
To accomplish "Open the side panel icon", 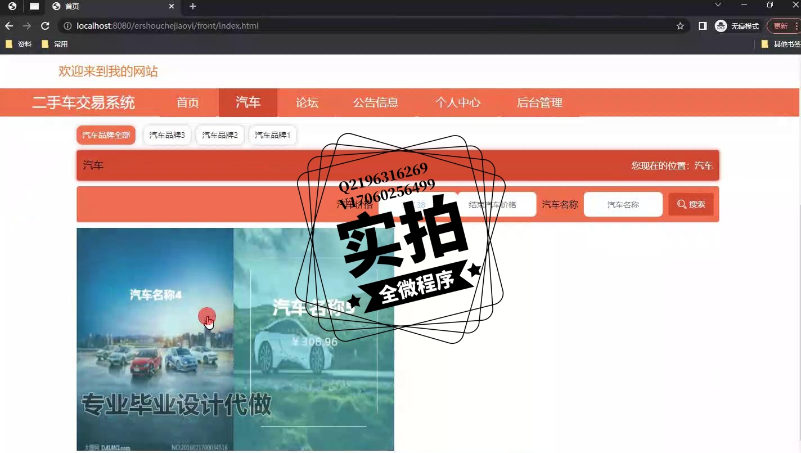I will coord(703,26).
